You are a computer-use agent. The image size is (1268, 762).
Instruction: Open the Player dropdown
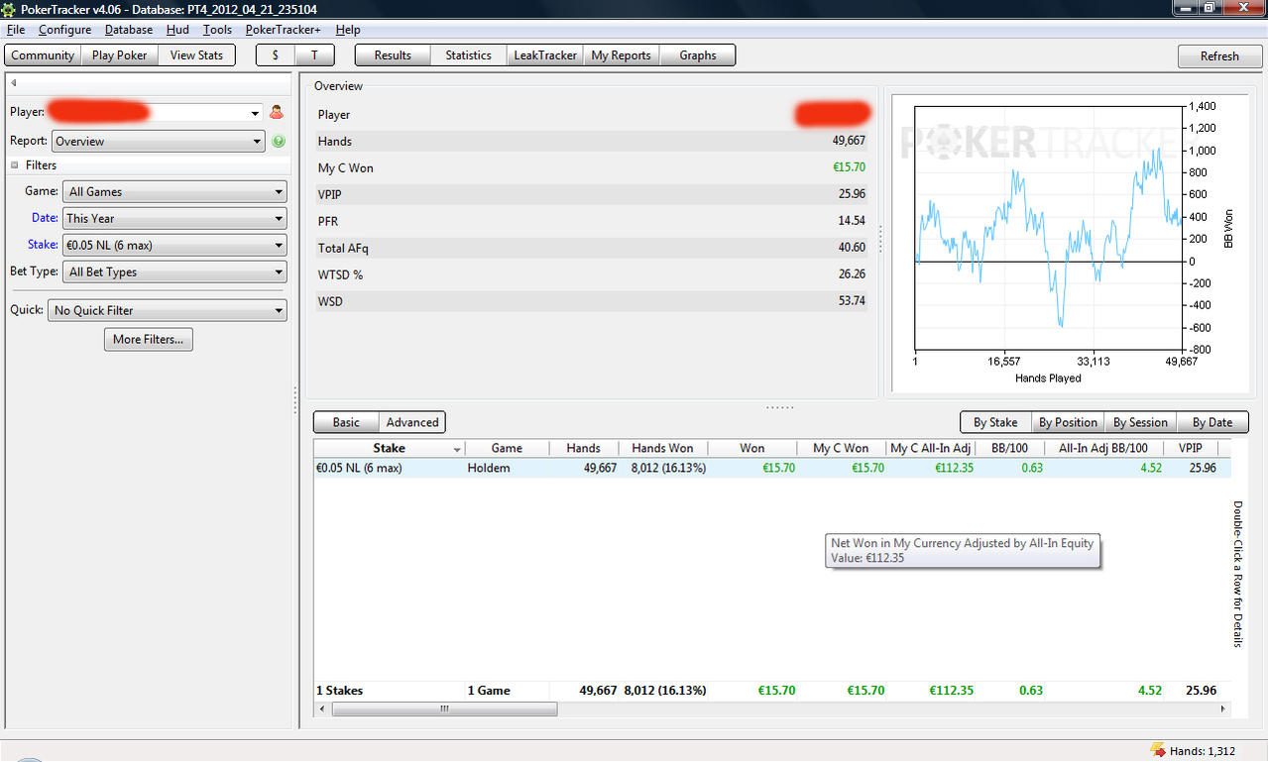click(x=256, y=113)
